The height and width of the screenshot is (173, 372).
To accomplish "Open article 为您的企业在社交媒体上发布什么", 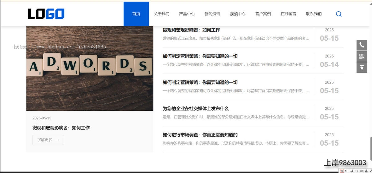I will coord(196,109).
